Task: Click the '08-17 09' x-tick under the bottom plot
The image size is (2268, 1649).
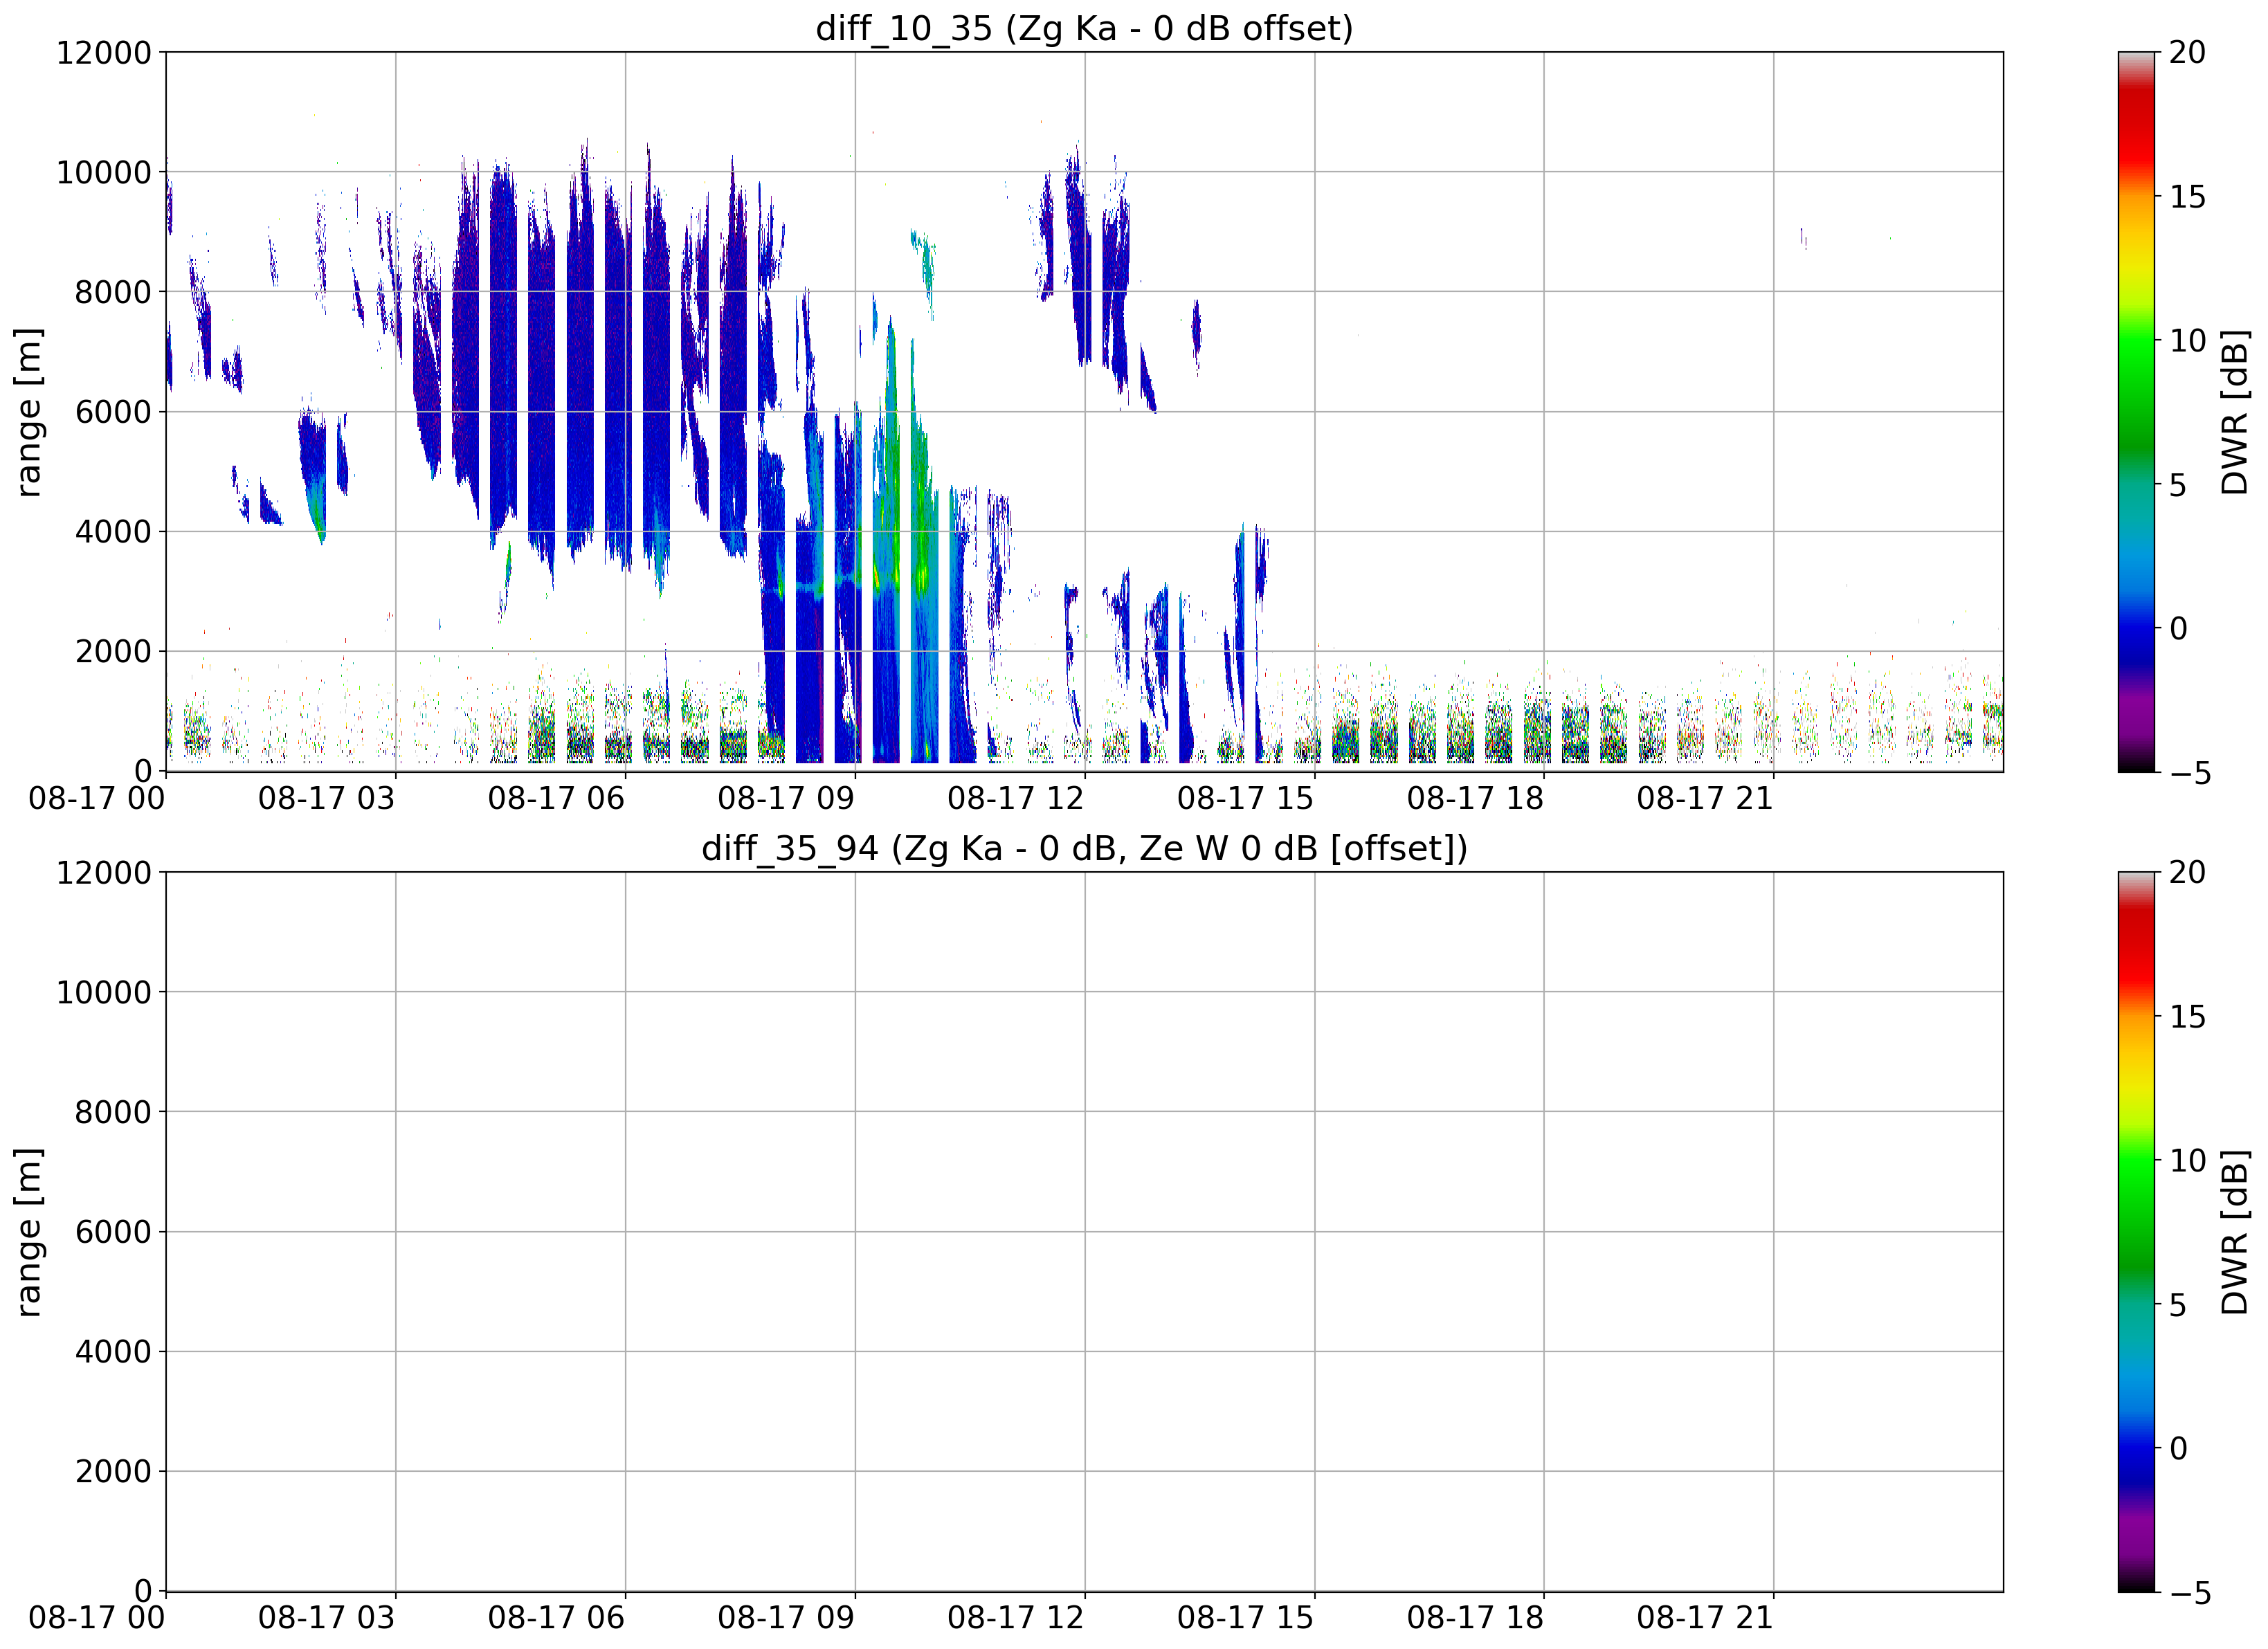Action: pos(786,1618)
